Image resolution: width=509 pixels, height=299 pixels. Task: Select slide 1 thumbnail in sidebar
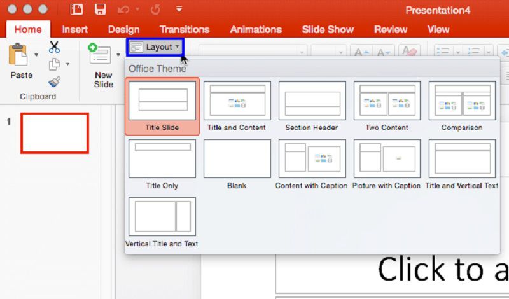pyautogui.click(x=55, y=133)
